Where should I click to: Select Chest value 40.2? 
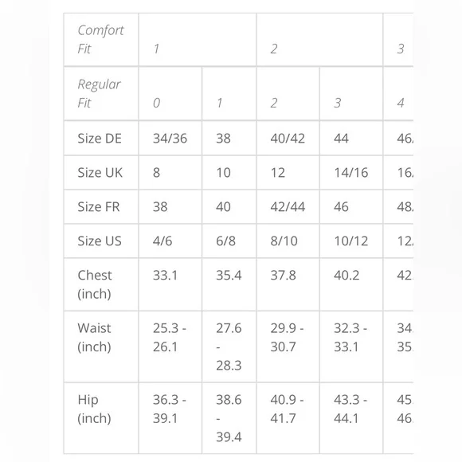point(346,275)
